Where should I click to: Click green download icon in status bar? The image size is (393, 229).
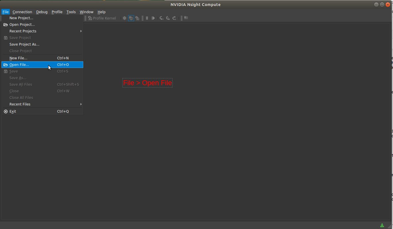(382, 225)
